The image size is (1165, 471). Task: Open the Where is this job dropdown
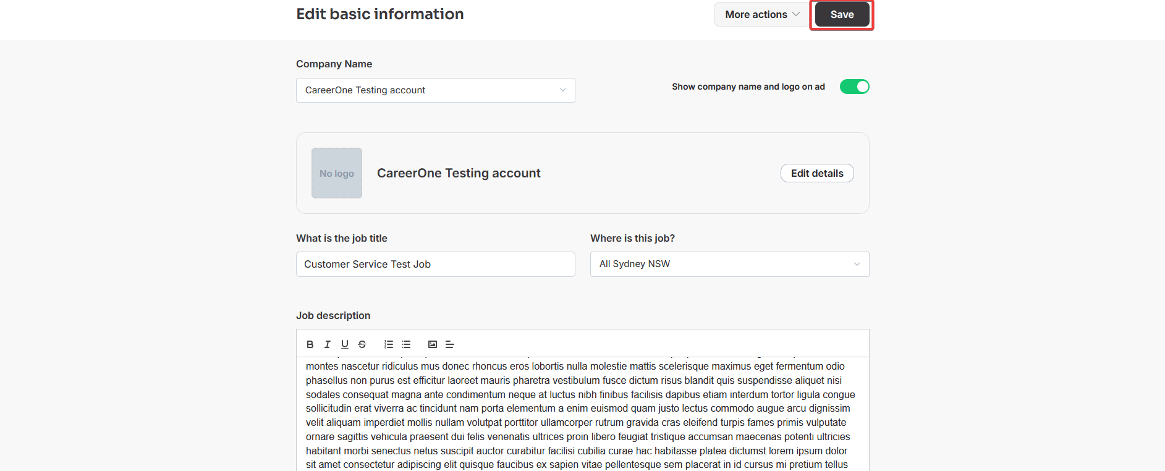click(x=730, y=264)
